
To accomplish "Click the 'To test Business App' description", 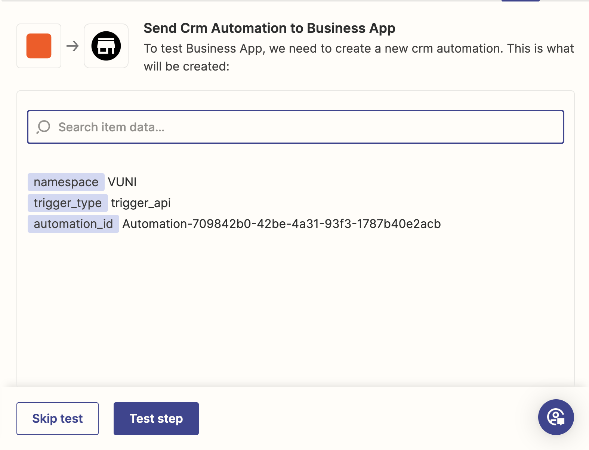I will pos(359,49).
